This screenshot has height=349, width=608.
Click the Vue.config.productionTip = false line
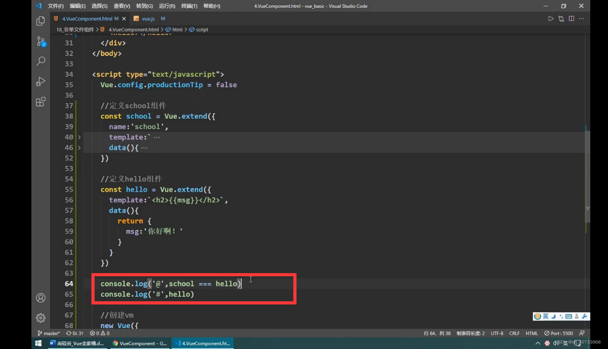pos(169,85)
